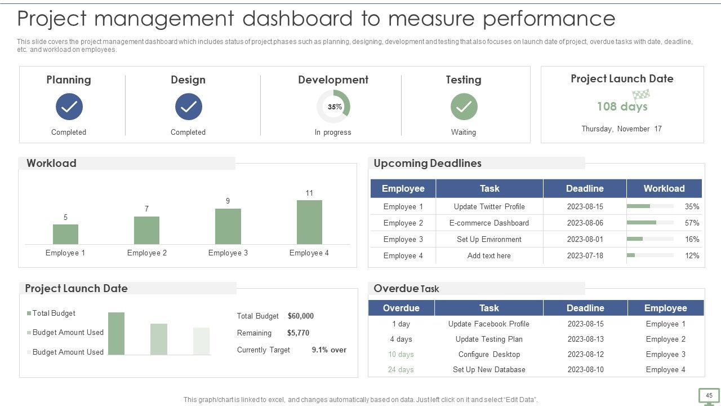Viewport: 721px width, 406px height.
Task: Click the Design completed checkmark icon
Action: [189, 107]
